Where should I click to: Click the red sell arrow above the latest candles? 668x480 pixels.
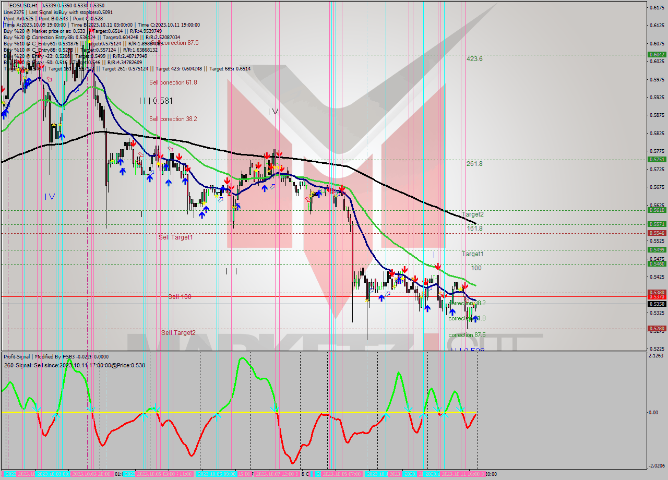click(x=465, y=285)
